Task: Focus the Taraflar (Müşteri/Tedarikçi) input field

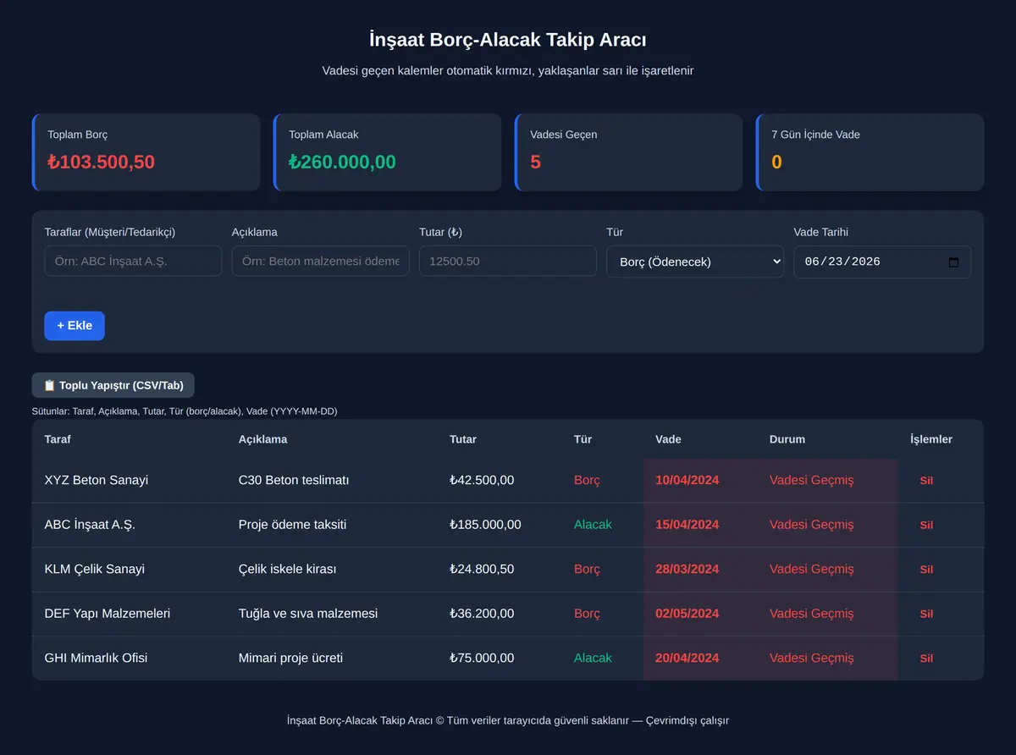Action: pyautogui.click(x=133, y=261)
